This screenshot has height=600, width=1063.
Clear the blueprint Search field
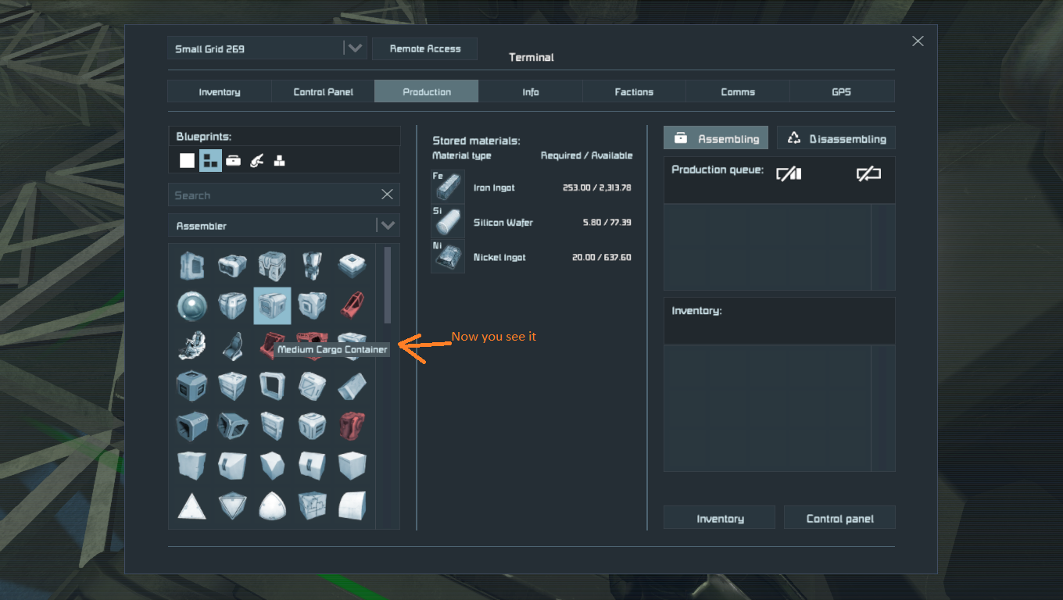click(x=387, y=195)
